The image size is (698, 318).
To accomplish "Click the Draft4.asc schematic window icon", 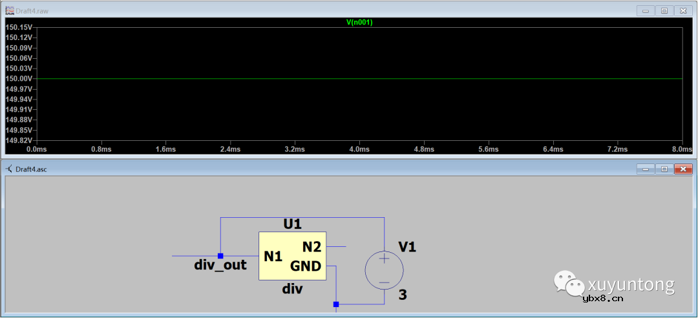I will pyautogui.click(x=9, y=169).
